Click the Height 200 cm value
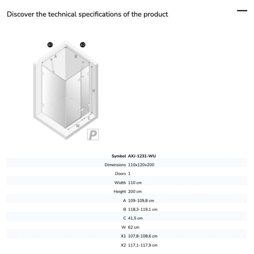The height and width of the screenshot is (254, 254). click(135, 191)
